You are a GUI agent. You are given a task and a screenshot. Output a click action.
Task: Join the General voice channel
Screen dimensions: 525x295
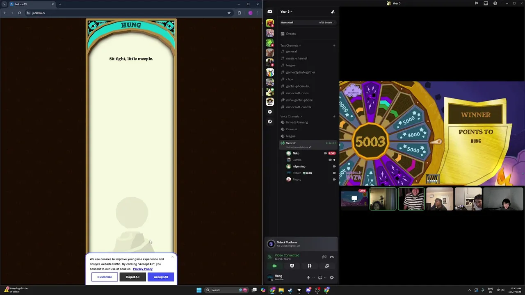(x=308, y=129)
